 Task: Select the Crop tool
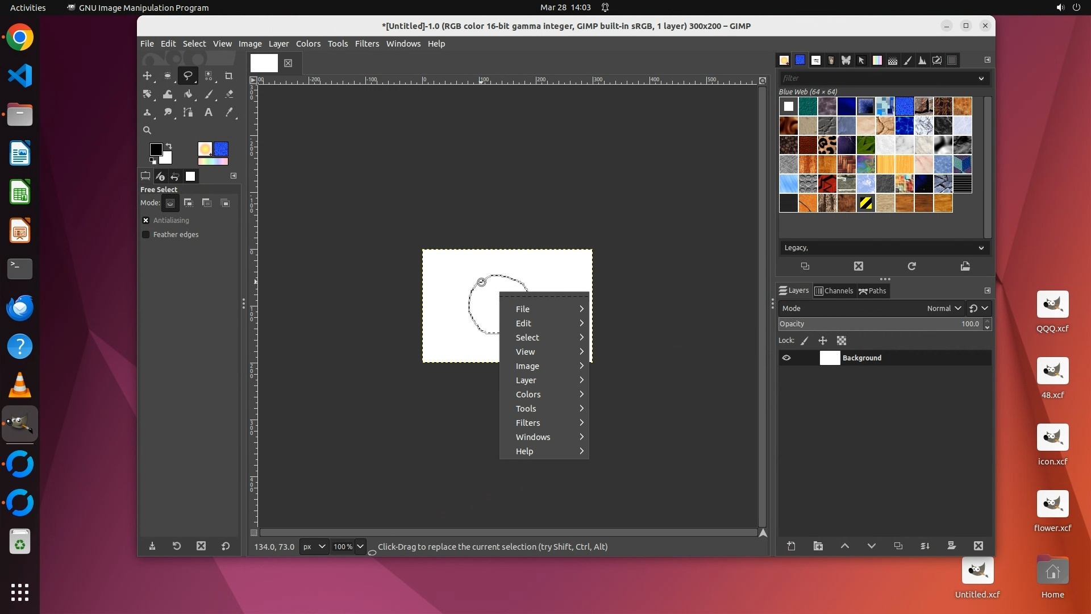click(228, 76)
